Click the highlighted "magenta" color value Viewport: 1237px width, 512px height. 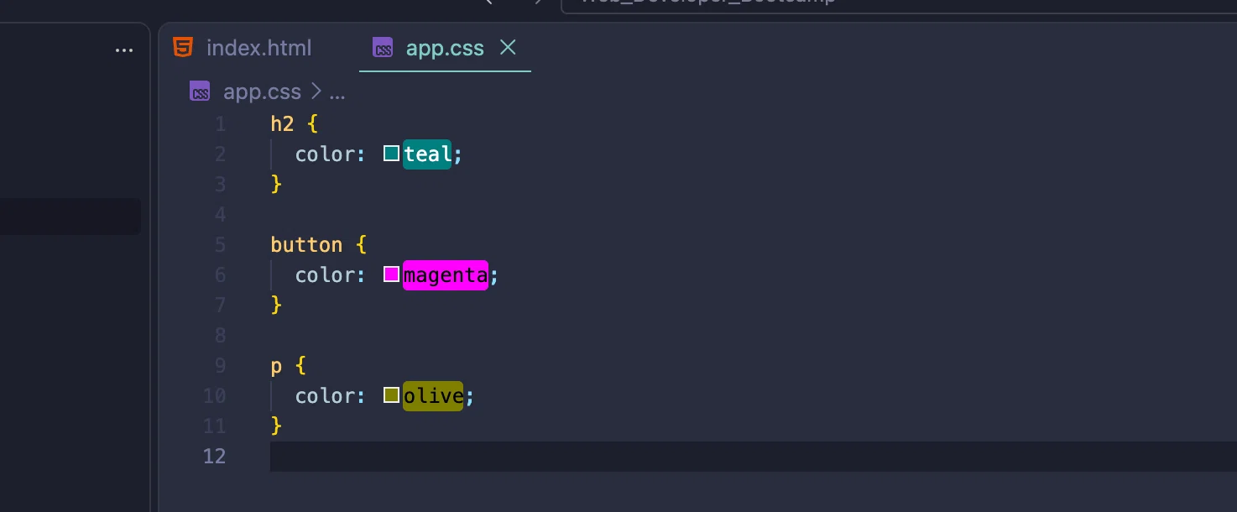click(x=446, y=274)
